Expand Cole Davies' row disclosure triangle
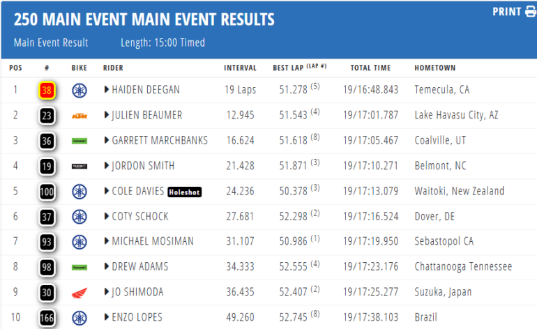 107,190
